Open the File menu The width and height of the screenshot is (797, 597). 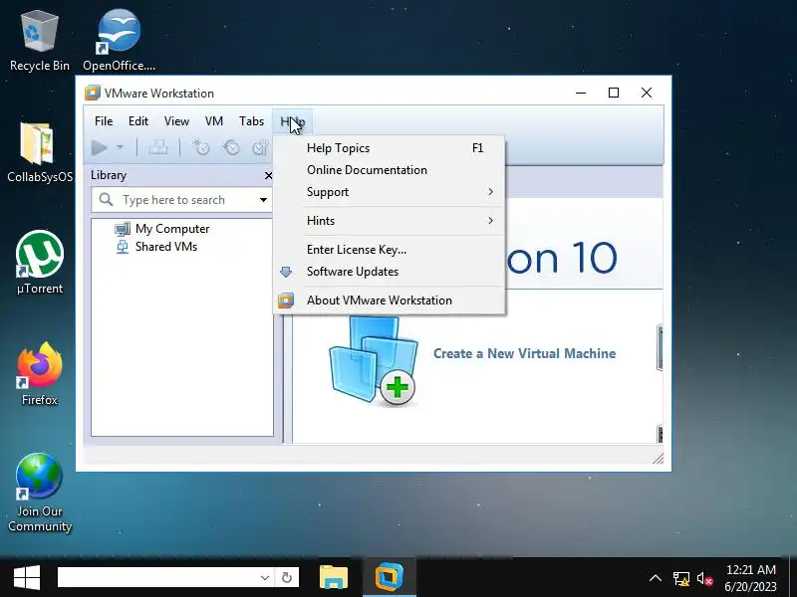[104, 121]
